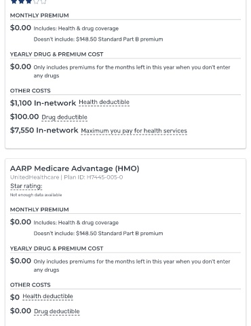Viewport: 251px width, 326px height.
Task: Click YEARLY DRUG & PREMIUM COST heading in AARP card
Action: pos(56,249)
